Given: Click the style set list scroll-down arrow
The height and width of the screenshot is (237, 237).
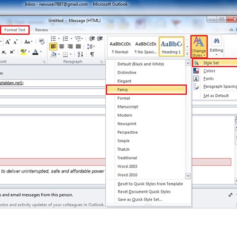Looking at the screenshot, I should click(x=188, y=176).
